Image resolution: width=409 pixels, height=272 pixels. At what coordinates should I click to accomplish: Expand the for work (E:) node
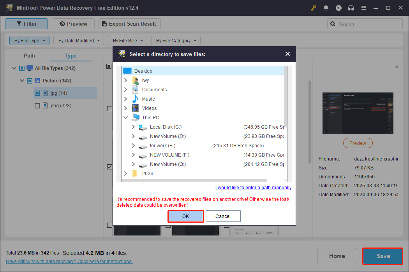133,145
